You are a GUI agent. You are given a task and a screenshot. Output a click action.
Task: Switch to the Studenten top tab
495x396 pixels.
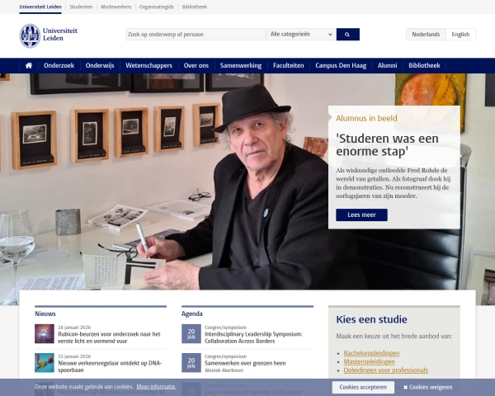pos(81,7)
